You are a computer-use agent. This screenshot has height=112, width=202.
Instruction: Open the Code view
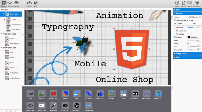point(10,4)
